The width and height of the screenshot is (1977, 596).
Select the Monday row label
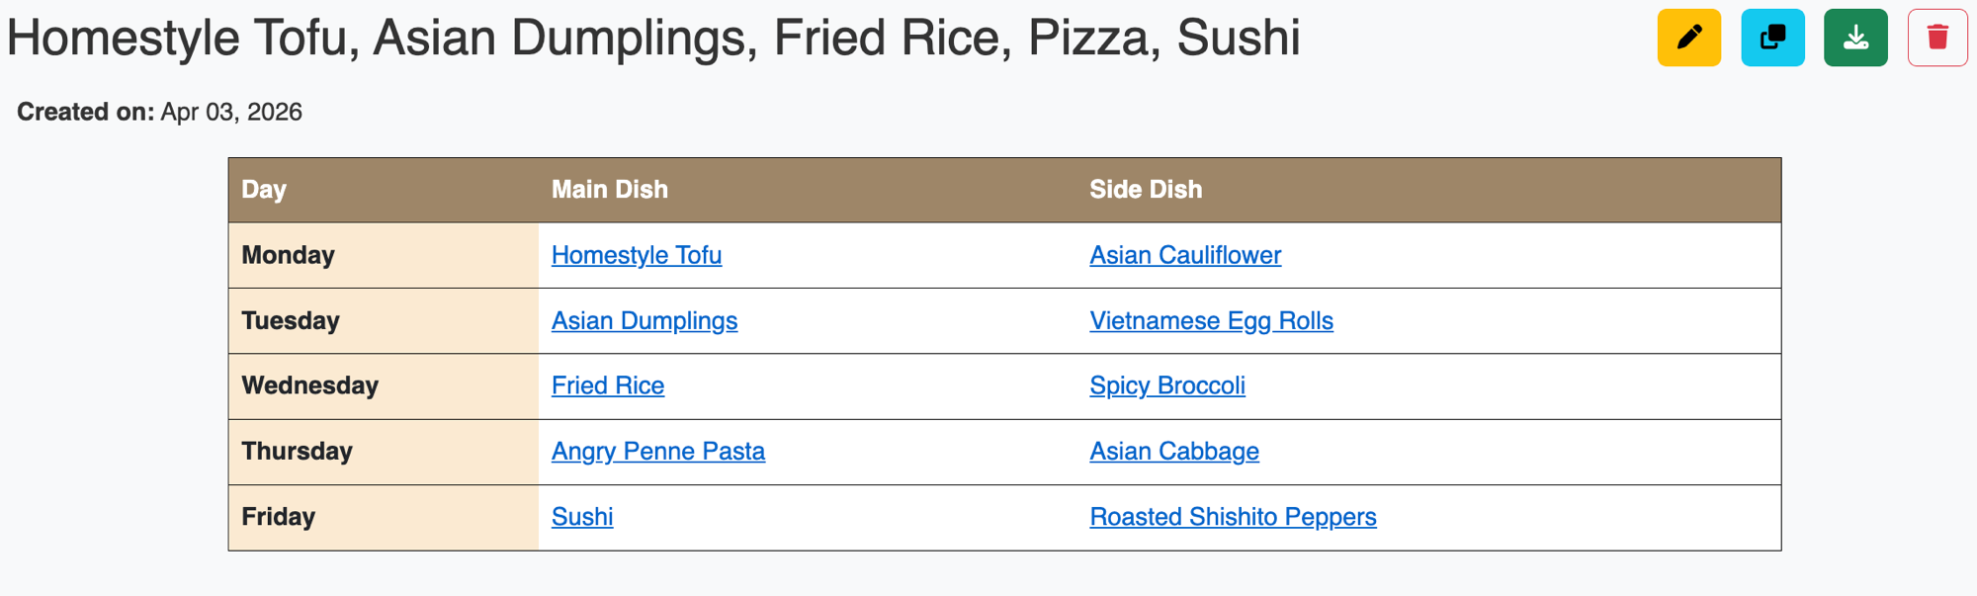289,255
